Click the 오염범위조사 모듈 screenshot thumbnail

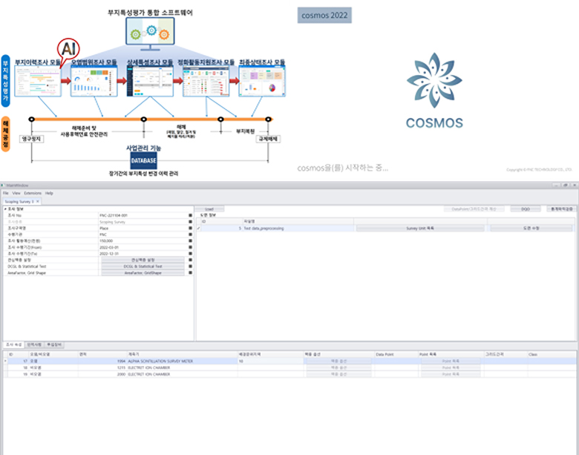(x=94, y=82)
